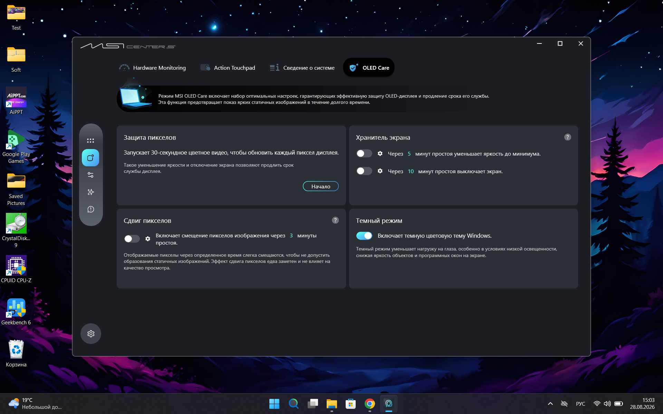Select the OLED Care tab
The width and height of the screenshot is (663, 414).
(x=369, y=68)
